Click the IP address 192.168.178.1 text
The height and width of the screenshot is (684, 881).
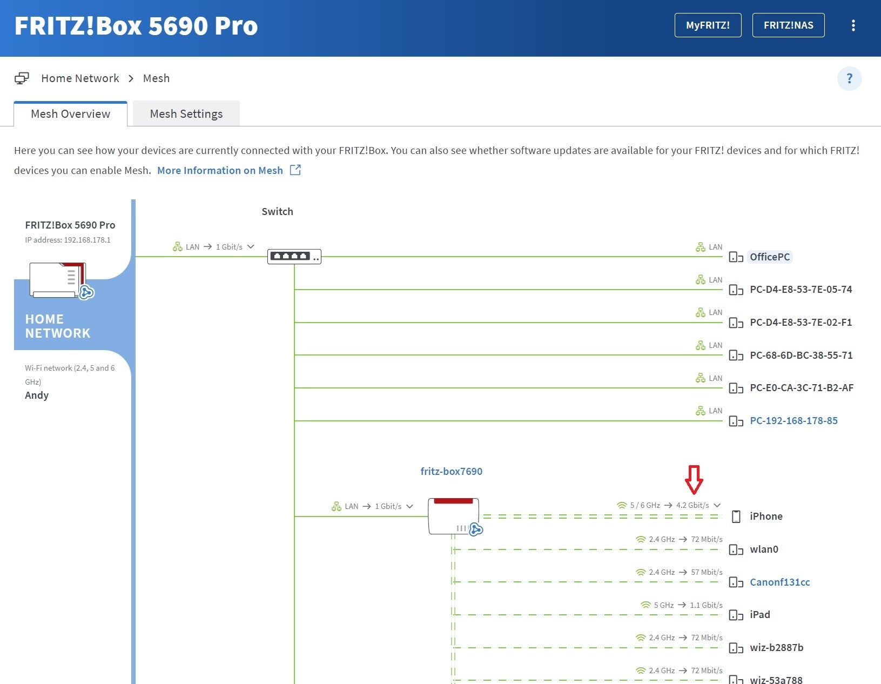click(68, 240)
